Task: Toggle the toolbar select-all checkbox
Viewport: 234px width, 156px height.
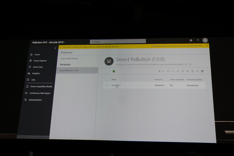Action: click(x=108, y=71)
